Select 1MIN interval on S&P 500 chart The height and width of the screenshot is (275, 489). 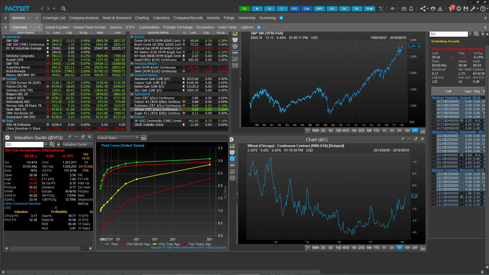[315, 131]
